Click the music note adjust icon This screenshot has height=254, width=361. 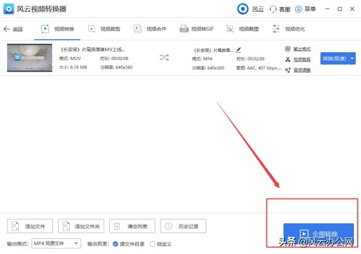coord(288,70)
